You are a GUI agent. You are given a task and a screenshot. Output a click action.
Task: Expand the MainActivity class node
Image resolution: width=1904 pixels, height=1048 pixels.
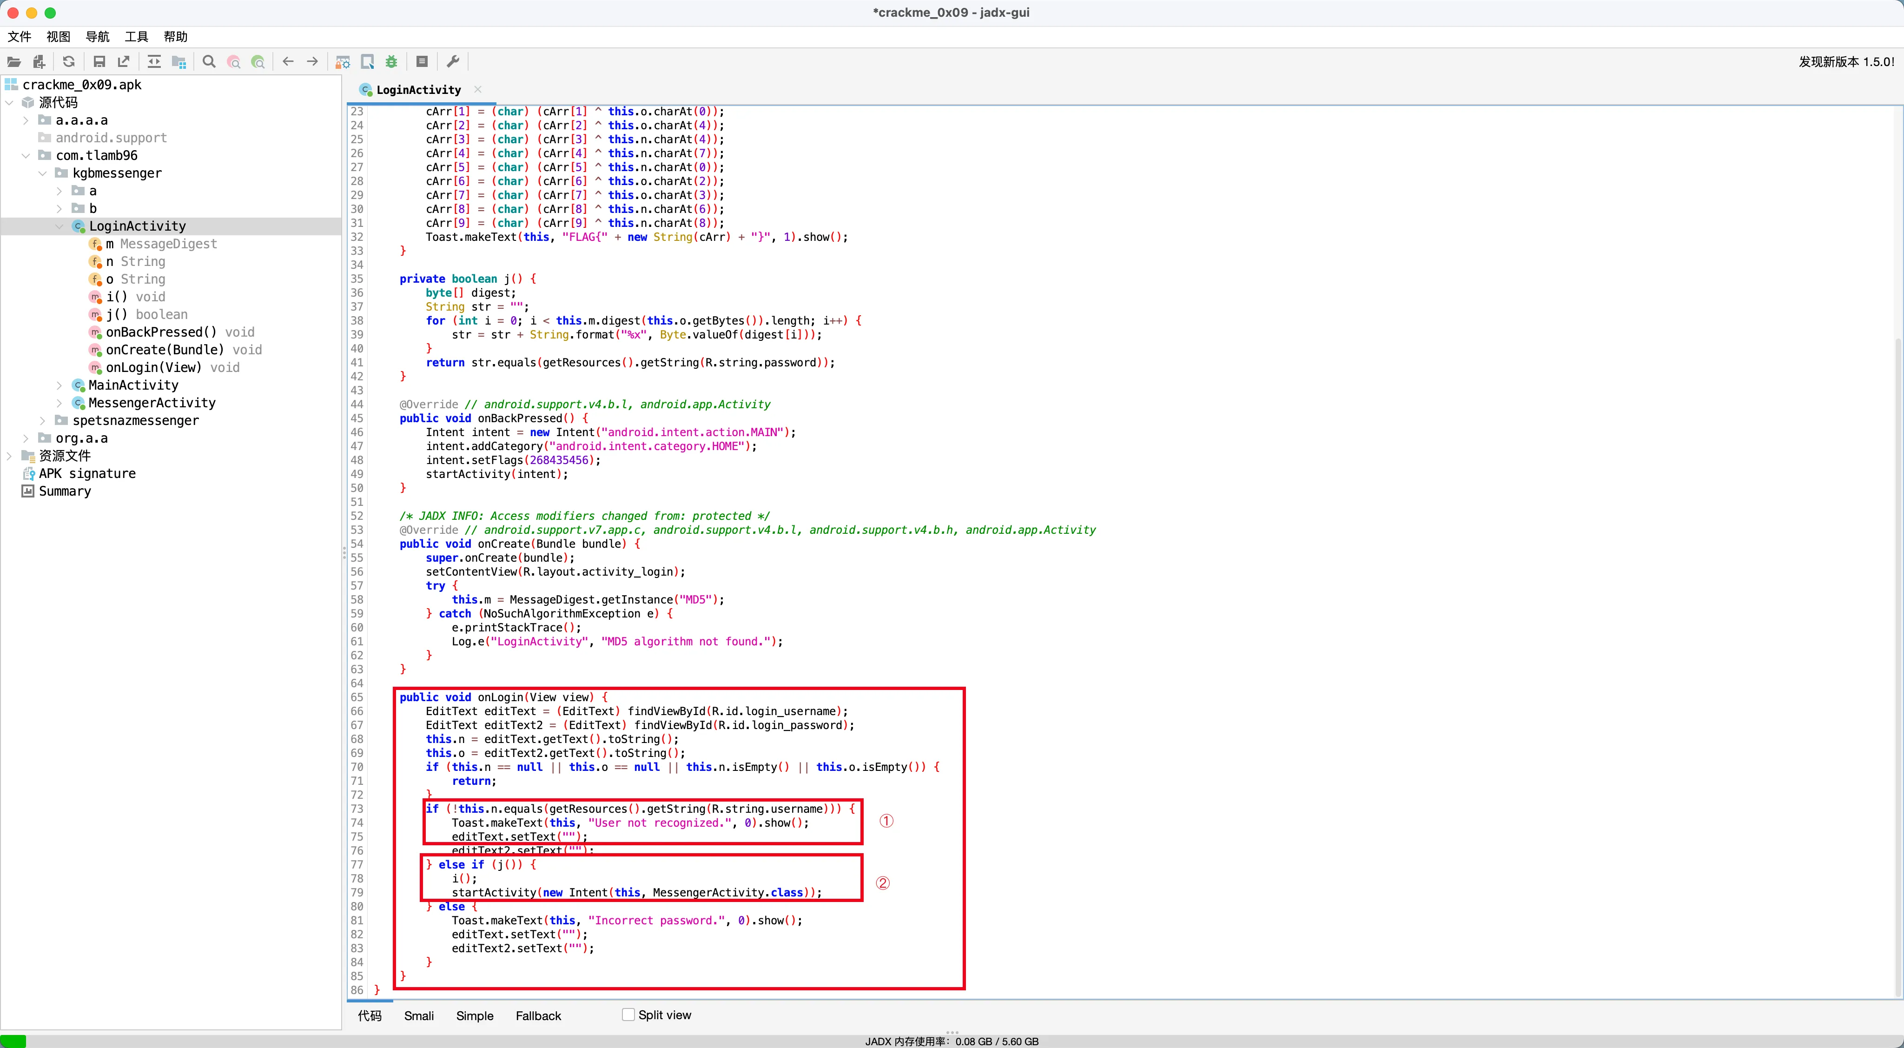[60, 385]
